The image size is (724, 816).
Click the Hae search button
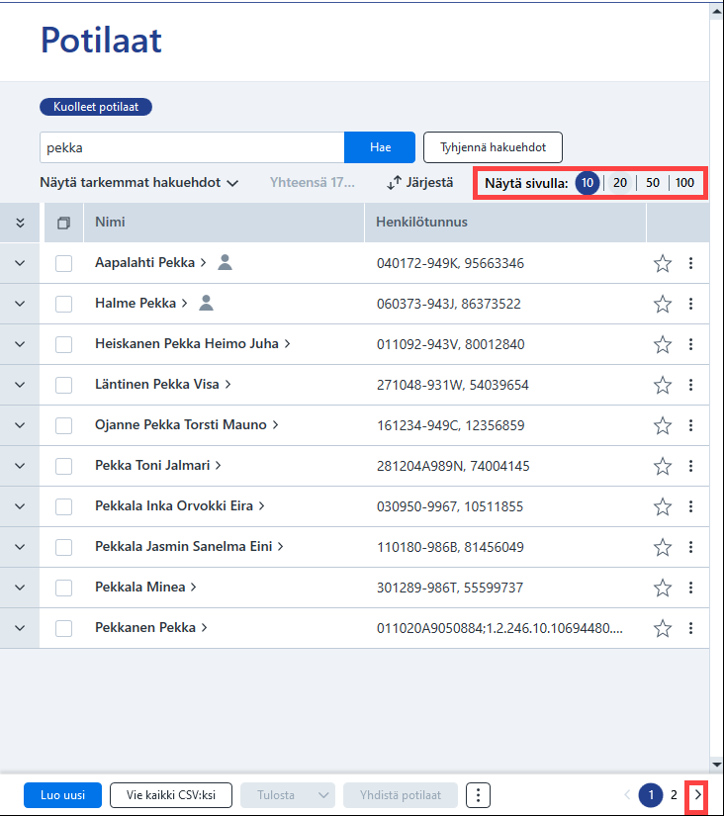(380, 147)
